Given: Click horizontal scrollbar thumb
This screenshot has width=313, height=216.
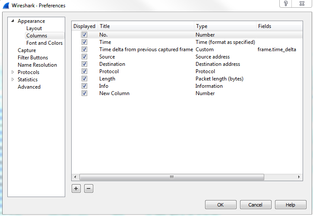Looking at the screenshot, I should [172, 177].
